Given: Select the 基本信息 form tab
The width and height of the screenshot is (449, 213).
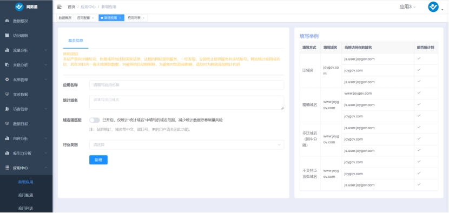Looking at the screenshot, I should (76, 41).
